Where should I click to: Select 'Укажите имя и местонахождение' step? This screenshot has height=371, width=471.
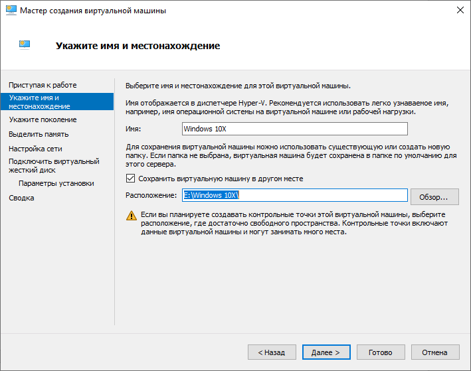pos(39,102)
